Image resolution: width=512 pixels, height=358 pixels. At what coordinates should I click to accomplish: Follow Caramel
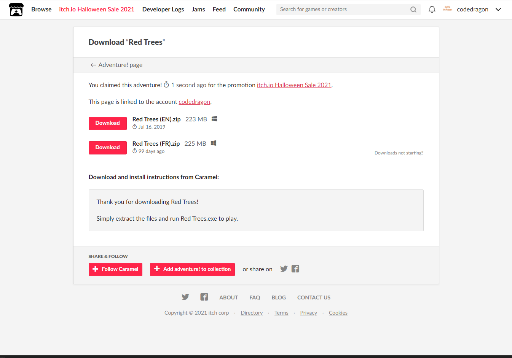tap(115, 269)
